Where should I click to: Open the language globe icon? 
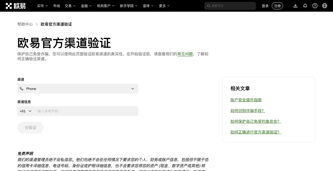pos(325,6)
